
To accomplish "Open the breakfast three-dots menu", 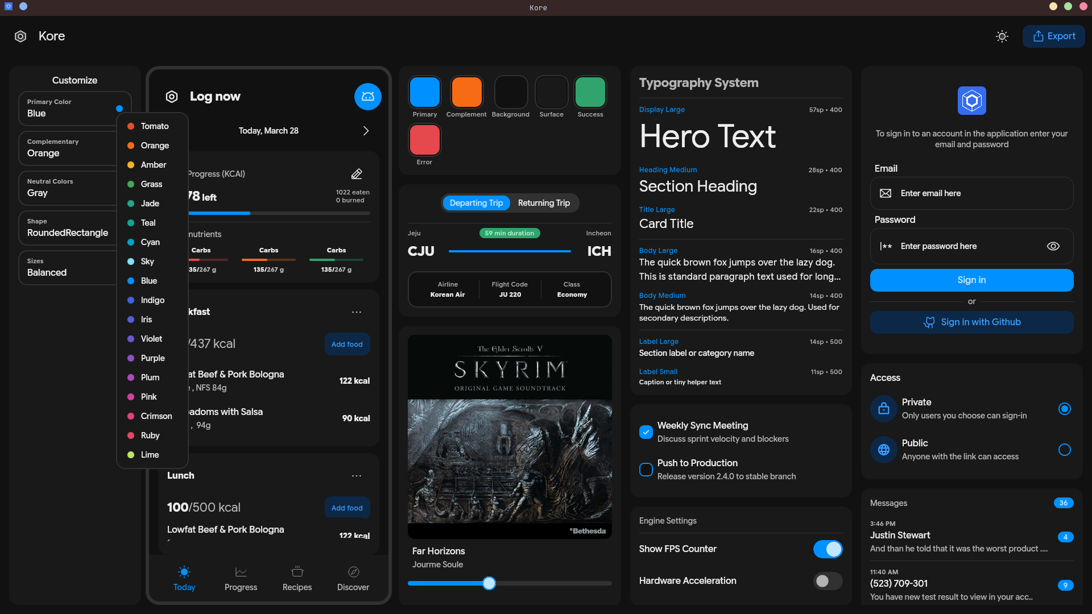I will point(357,312).
